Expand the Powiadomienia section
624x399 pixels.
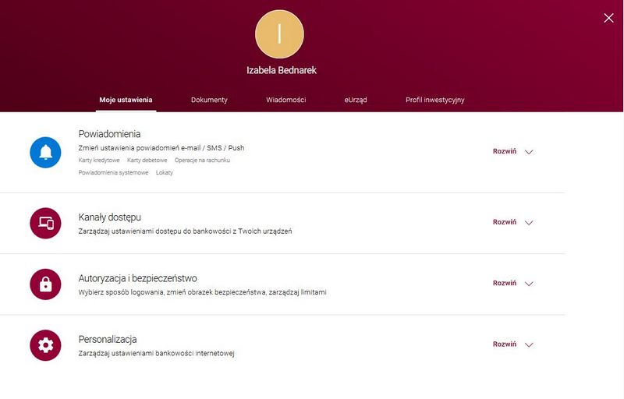point(512,152)
